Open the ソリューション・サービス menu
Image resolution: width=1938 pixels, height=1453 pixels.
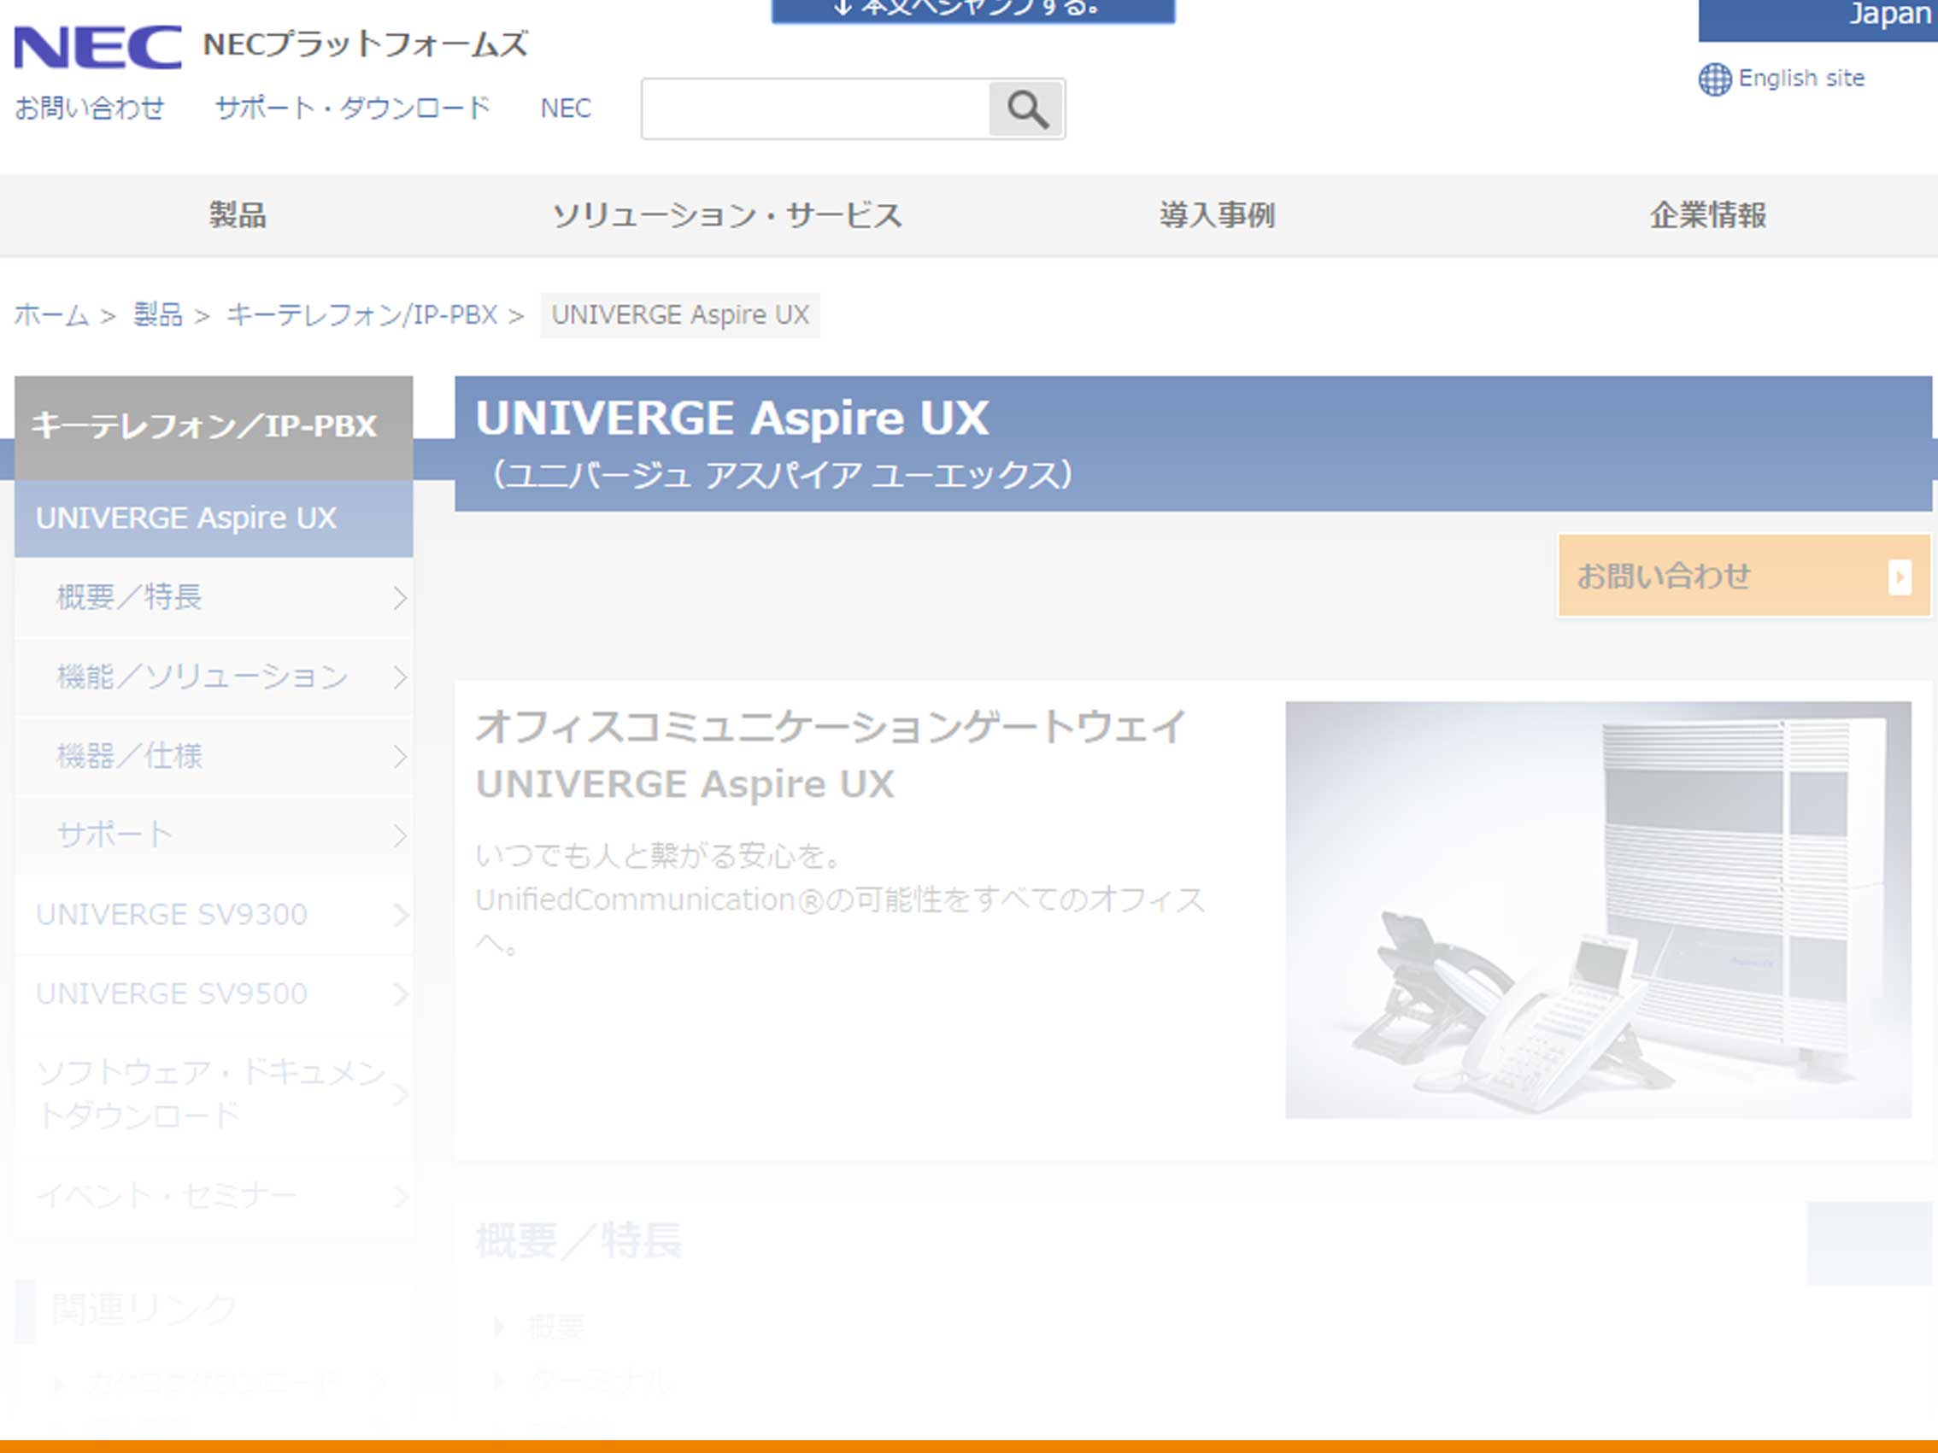click(727, 215)
